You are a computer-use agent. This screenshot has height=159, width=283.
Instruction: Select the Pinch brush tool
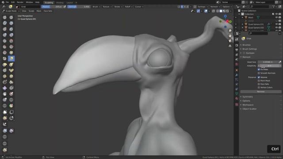5,58
